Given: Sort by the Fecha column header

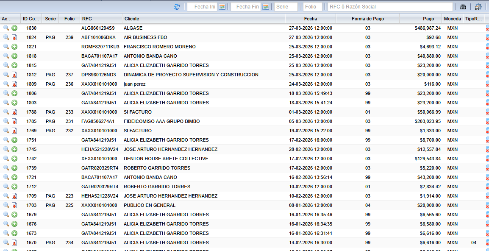Looking at the screenshot, I should [x=310, y=19].
